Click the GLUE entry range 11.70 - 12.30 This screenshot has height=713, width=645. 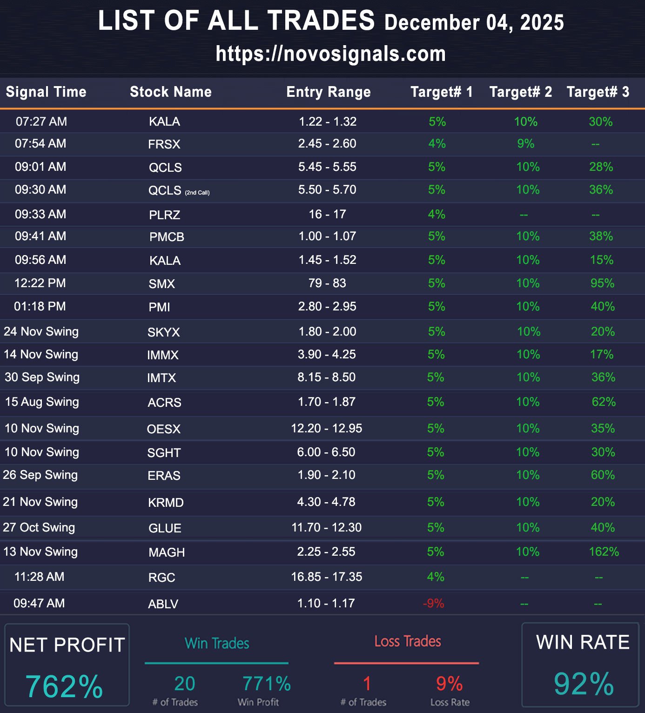pyautogui.click(x=326, y=528)
